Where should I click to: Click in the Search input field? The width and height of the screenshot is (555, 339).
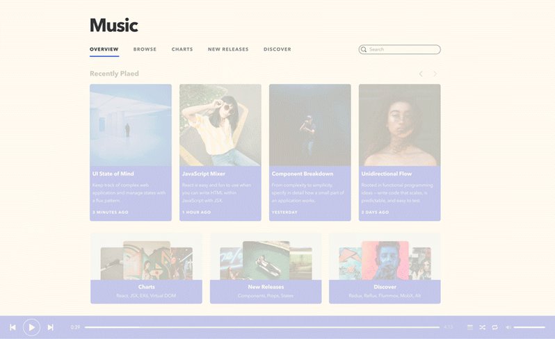click(x=400, y=49)
